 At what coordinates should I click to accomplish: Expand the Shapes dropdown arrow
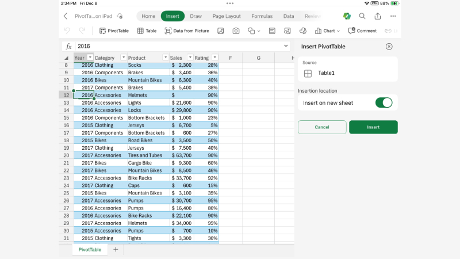coord(259,31)
